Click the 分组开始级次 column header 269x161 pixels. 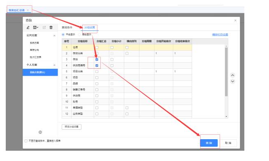164,42
